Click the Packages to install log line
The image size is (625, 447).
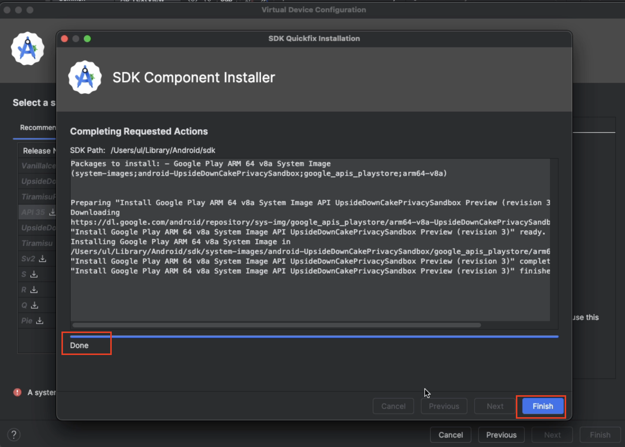(201, 164)
